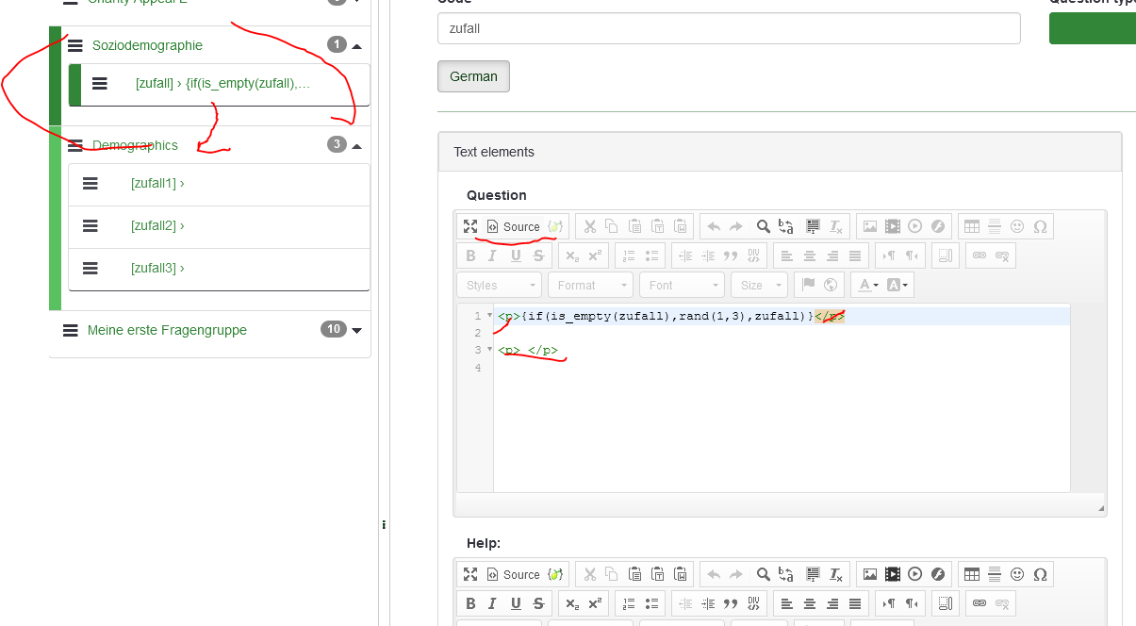
Task: Click the Demographics group title
Action: [135, 145]
